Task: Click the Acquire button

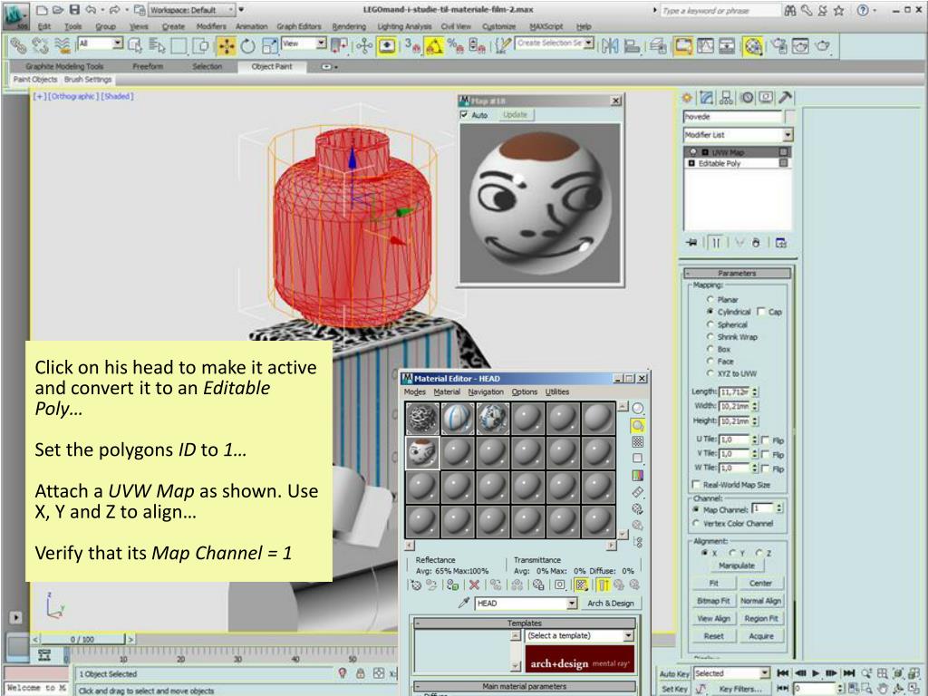Action: 760,636
